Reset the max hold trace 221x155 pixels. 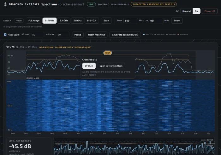(96, 35)
